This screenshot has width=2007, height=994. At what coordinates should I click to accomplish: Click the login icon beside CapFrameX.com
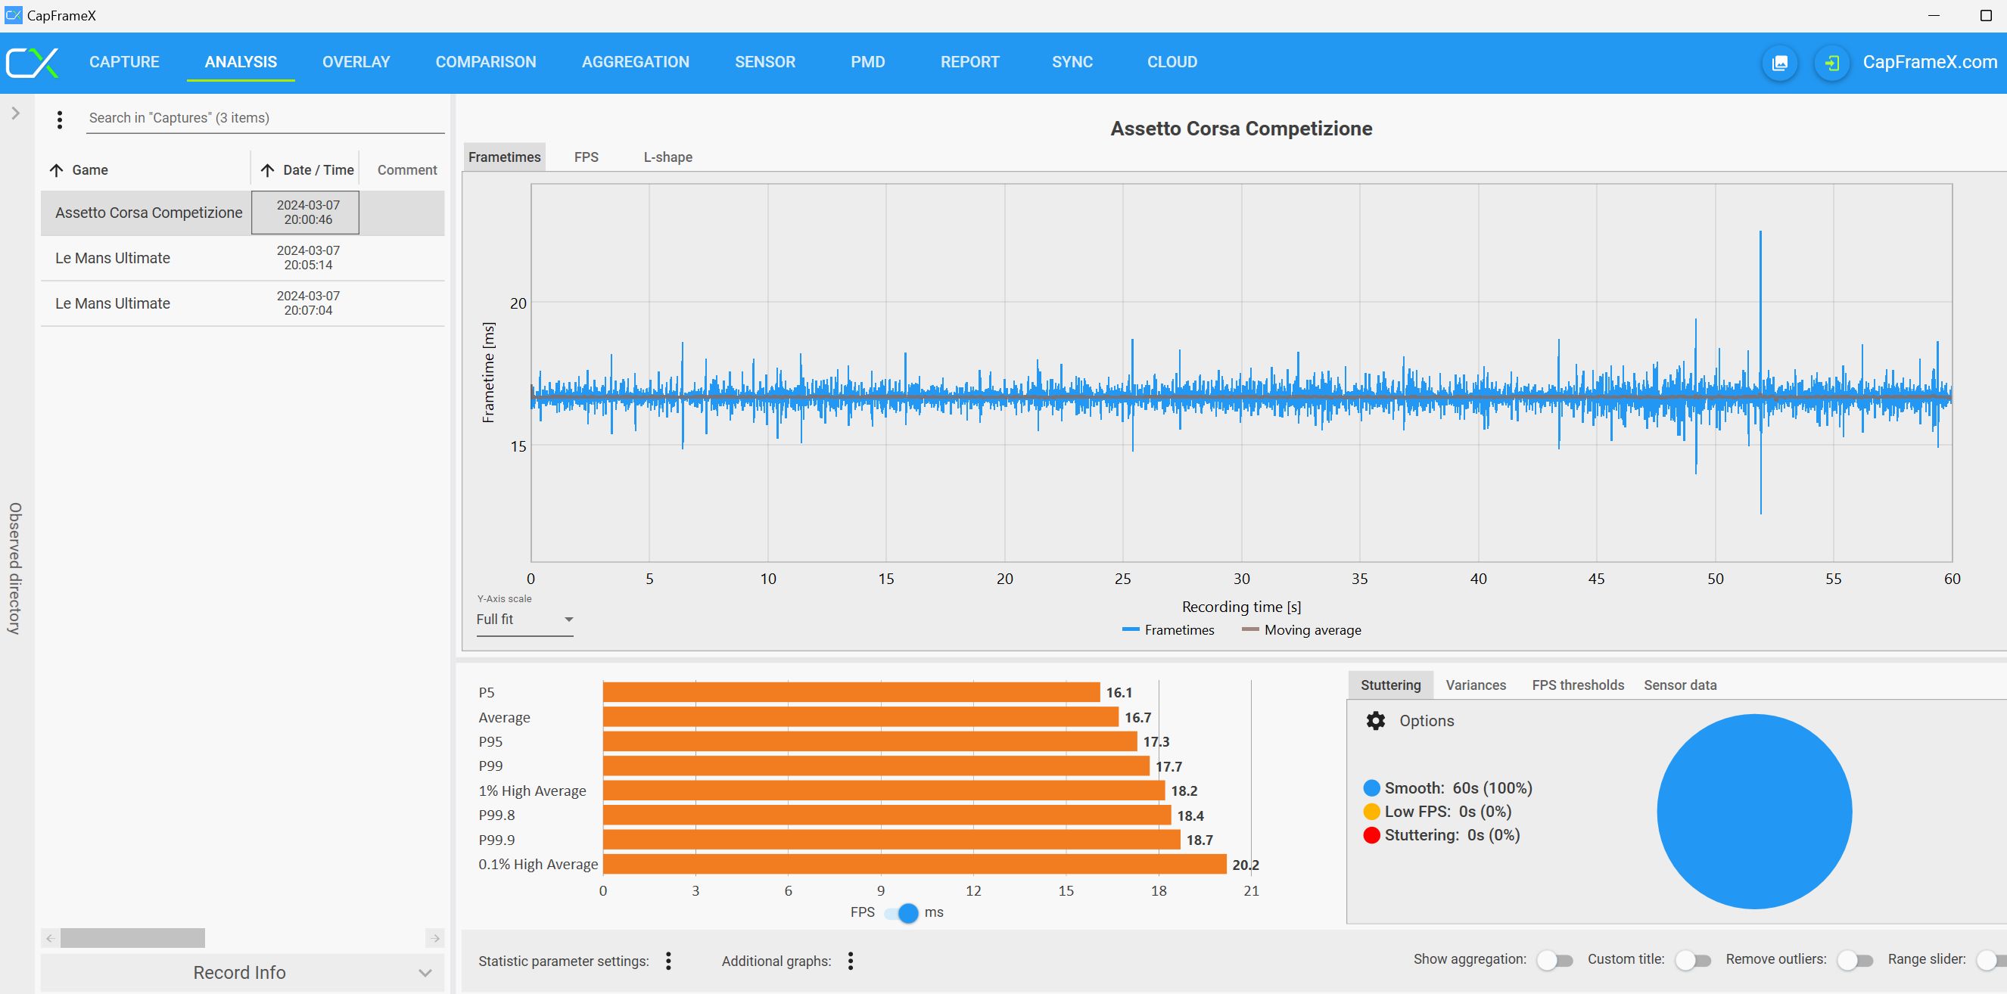pos(1831,63)
